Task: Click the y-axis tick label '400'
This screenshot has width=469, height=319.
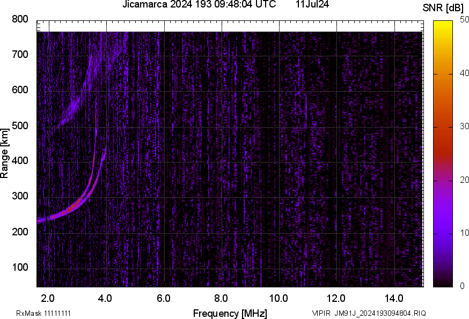Action: (x=20, y=161)
